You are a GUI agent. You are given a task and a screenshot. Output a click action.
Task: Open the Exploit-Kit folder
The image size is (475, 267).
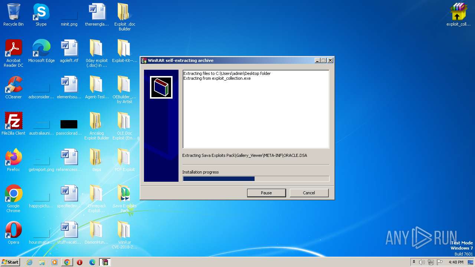click(125, 51)
